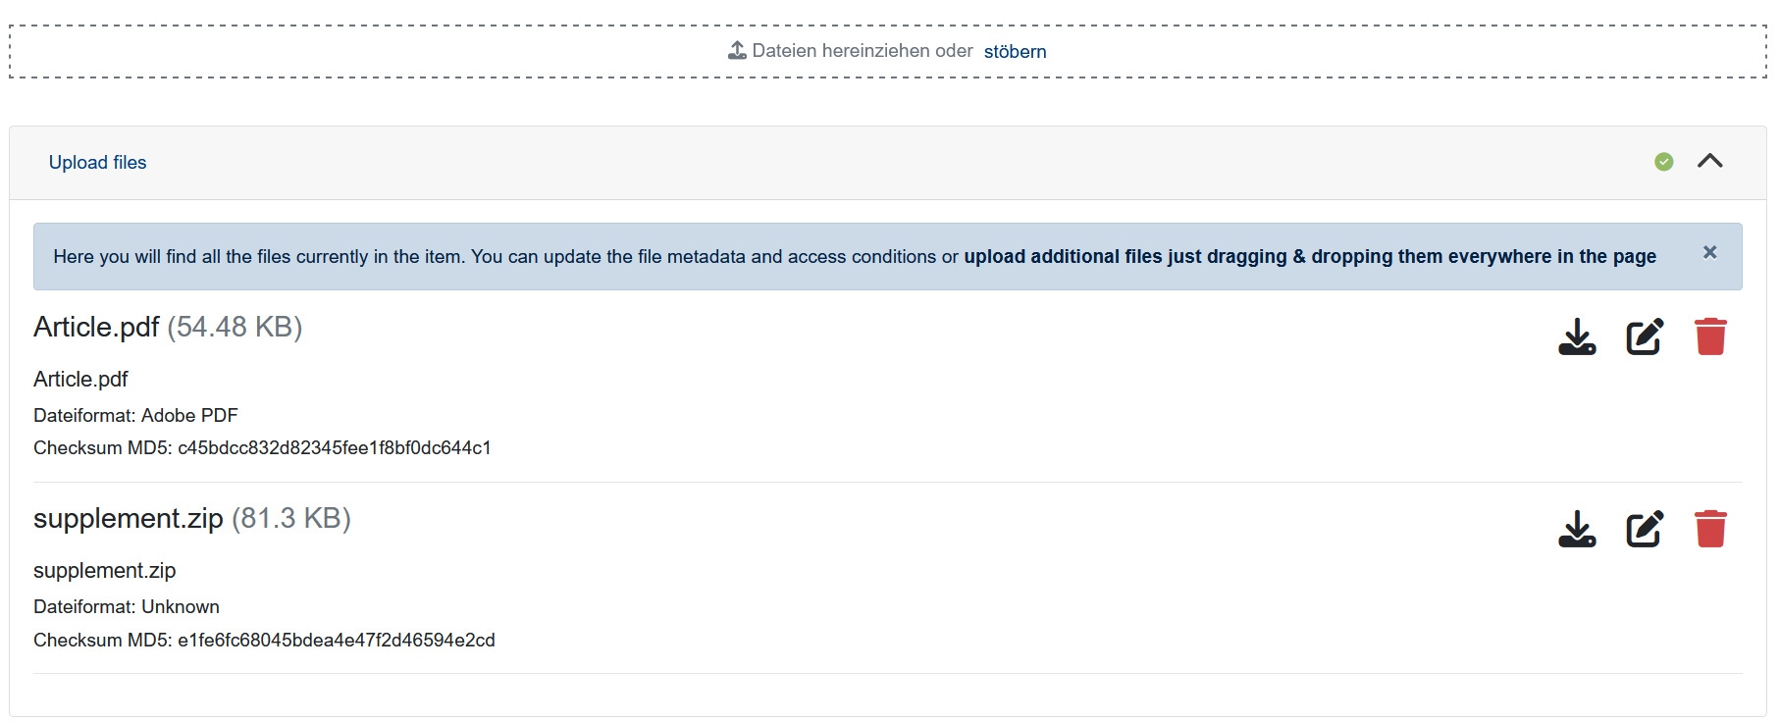
Task: Delete the Article.pdf file
Action: [x=1710, y=335]
